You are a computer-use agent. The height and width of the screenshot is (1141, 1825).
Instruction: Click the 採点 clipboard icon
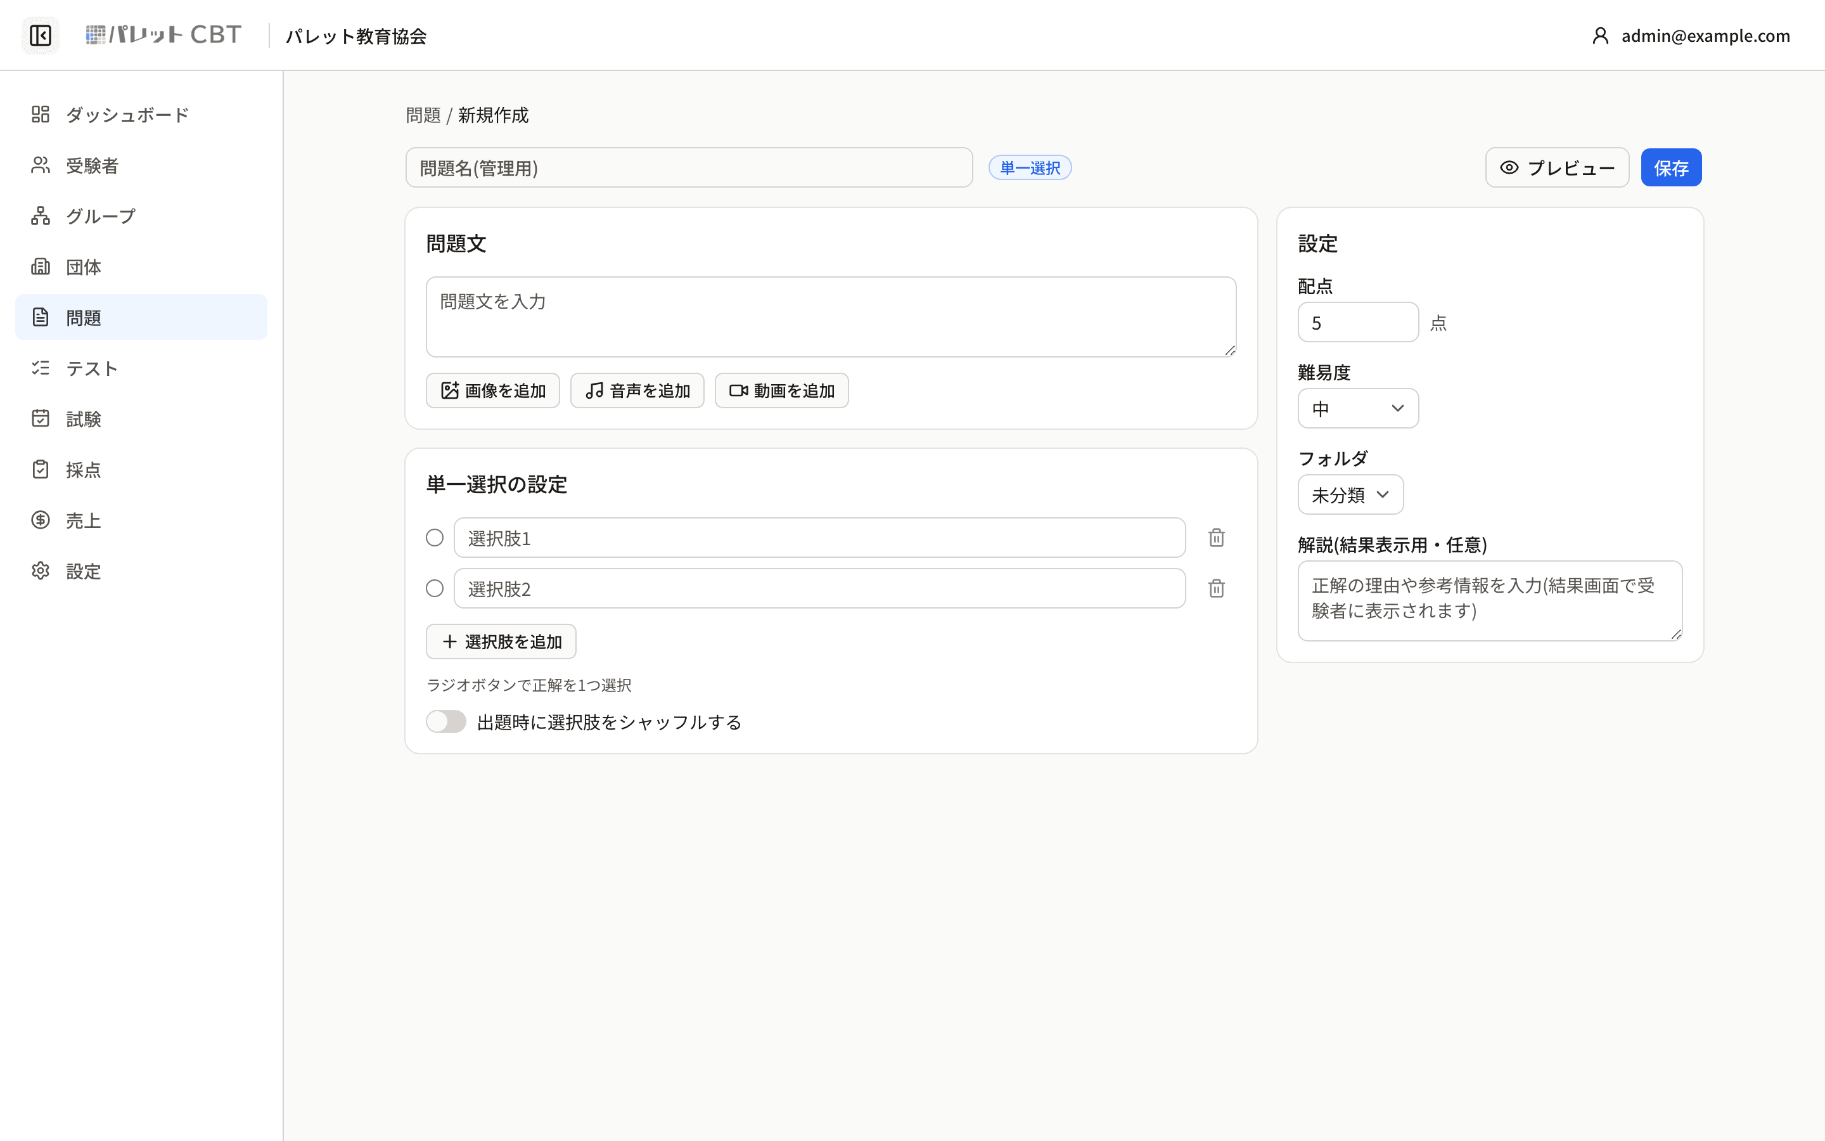(x=41, y=469)
